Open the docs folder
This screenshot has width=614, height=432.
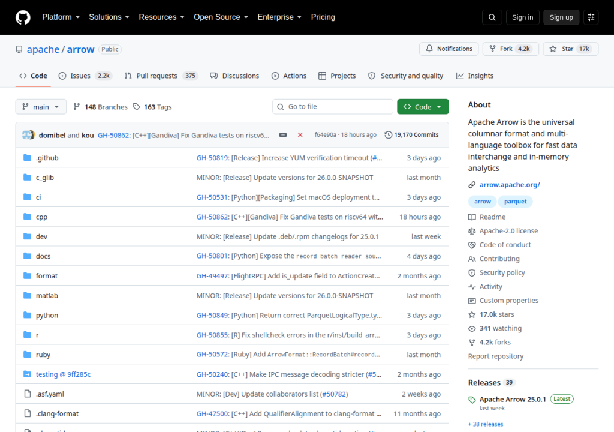pos(43,256)
